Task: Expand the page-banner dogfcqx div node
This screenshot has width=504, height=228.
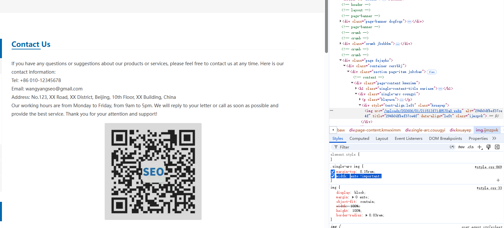Action: [341, 21]
